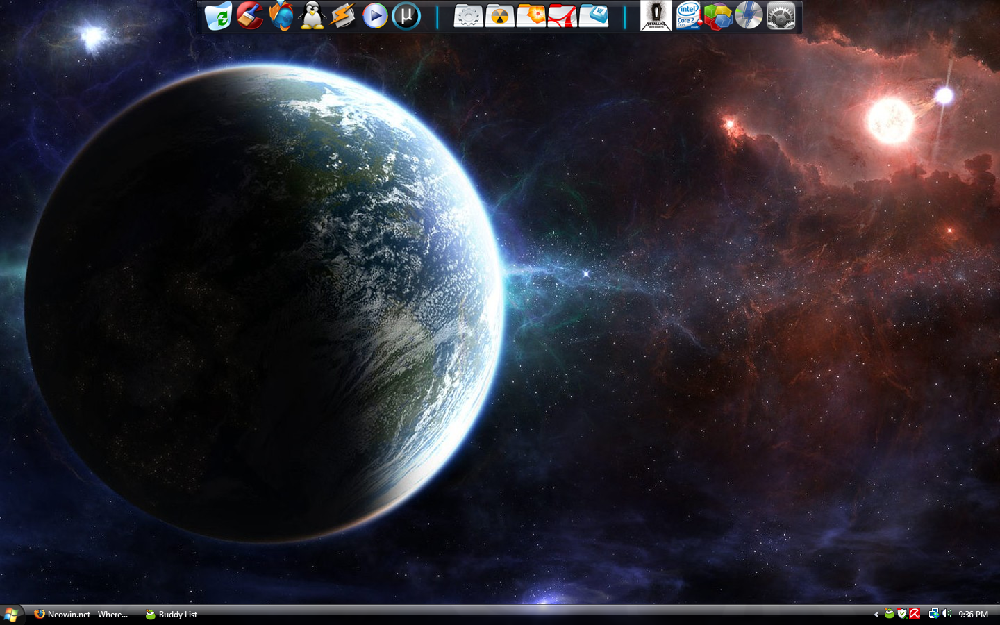Launch CCleaner from the dock
1000x625 pixels.
click(250, 16)
